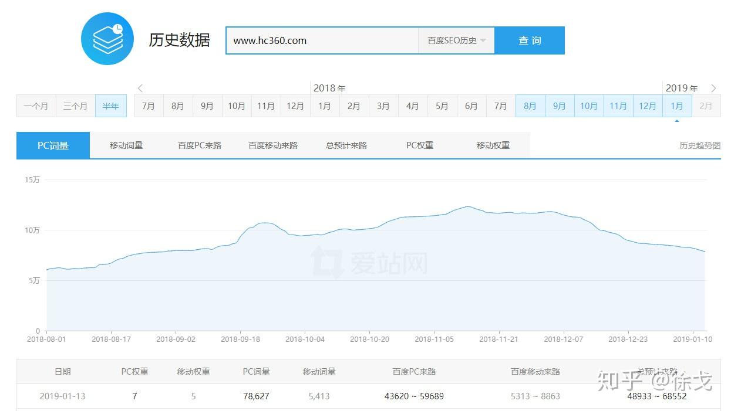Click the 移动权重 value 5
The height and width of the screenshot is (411, 731).
click(193, 396)
